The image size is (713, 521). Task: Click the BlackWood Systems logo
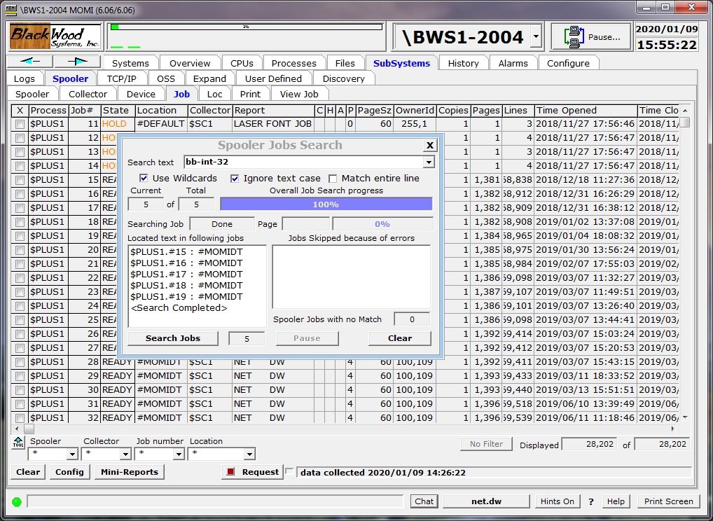click(55, 36)
